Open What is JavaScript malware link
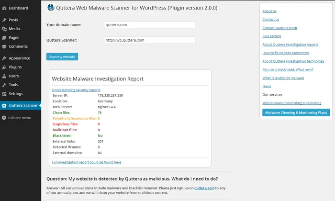Viewport: 335px width, 201px height. pos(283,78)
